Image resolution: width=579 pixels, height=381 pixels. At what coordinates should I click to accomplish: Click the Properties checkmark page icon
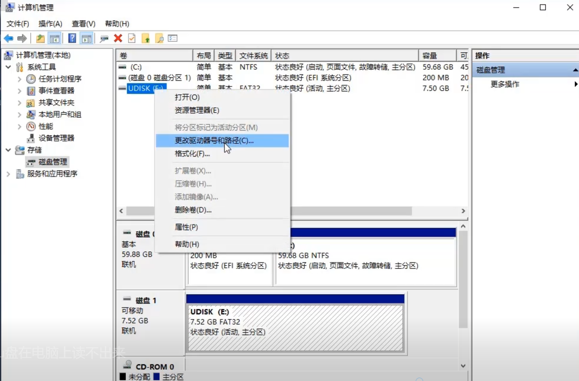[132, 38]
